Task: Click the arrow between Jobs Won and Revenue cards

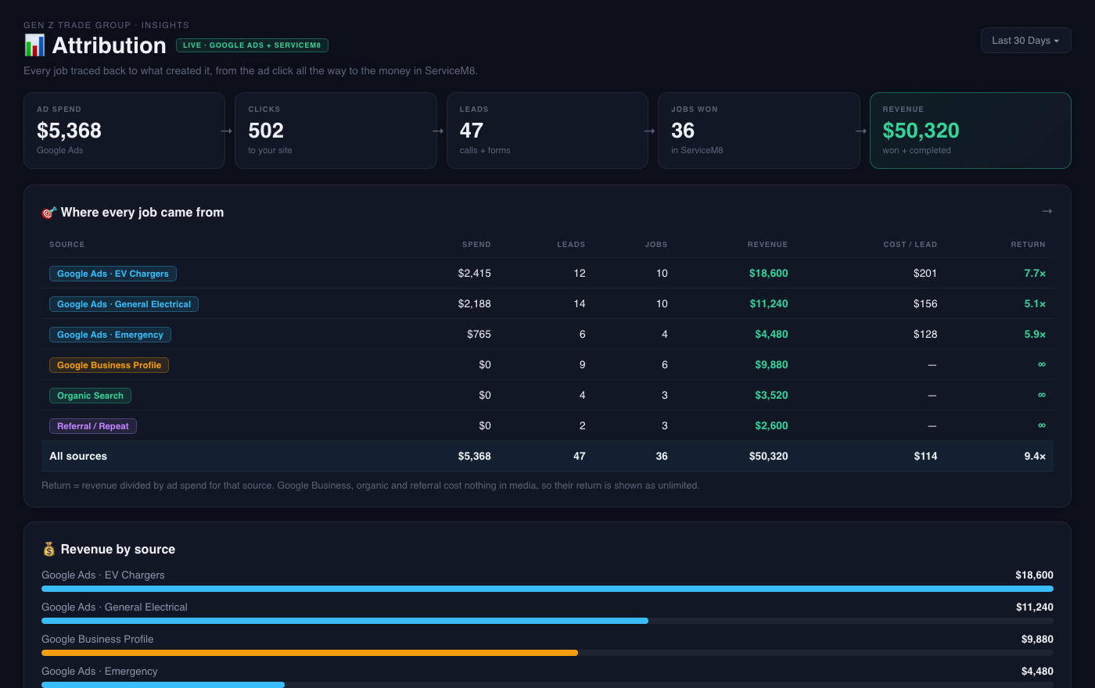Action: click(861, 131)
